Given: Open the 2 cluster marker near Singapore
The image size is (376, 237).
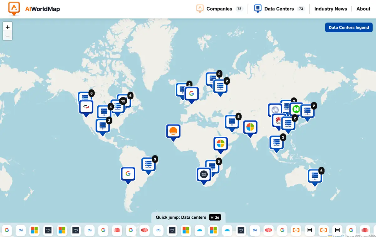Looking at the screenshot, I should (277, 143).
